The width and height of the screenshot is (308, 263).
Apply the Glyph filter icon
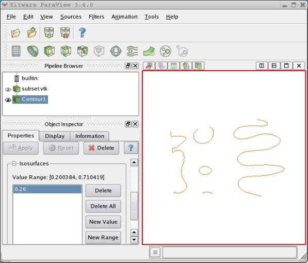coord(116,51)
